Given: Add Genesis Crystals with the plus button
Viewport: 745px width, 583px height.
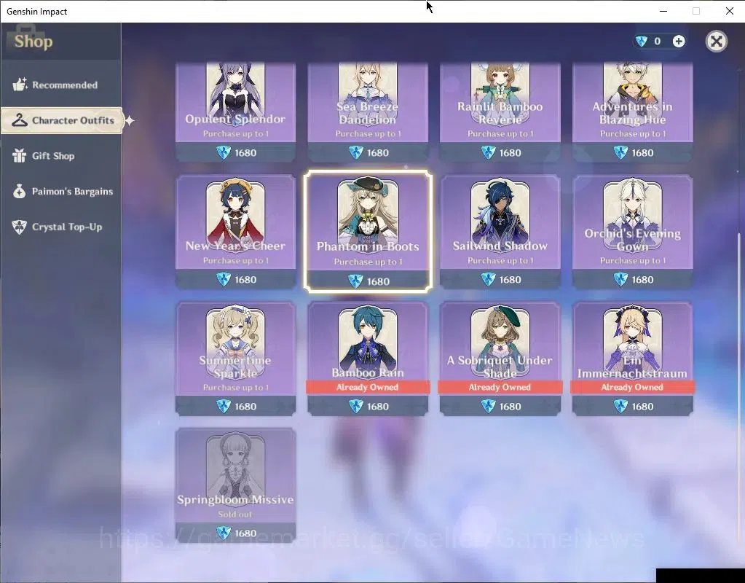Looking at the screenshot, I should [679, 42].
